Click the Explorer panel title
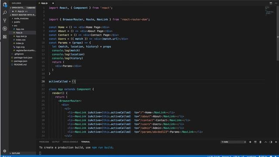Image resolution: width=279 pixels, height=157 pixels. pyautogui.click(x=17, y=3)
